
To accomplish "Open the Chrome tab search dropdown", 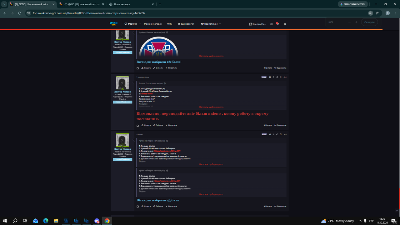I will point(4,4).
